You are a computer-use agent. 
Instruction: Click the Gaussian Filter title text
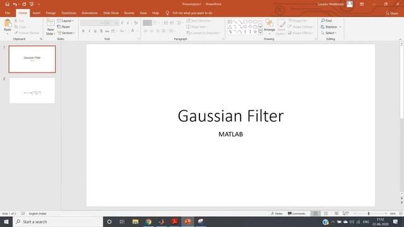[230, 116]
